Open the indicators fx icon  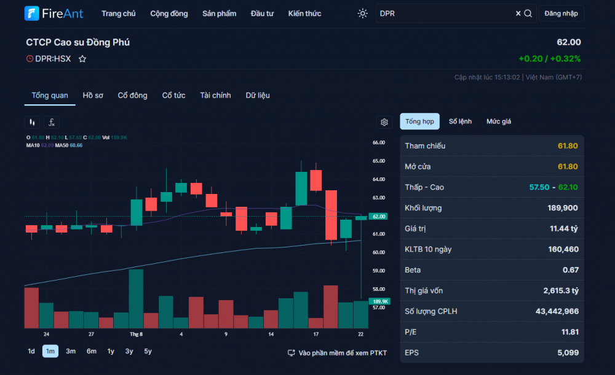point(52,123)
